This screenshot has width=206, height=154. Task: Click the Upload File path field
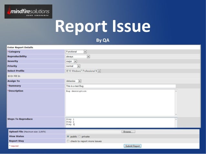94,131
